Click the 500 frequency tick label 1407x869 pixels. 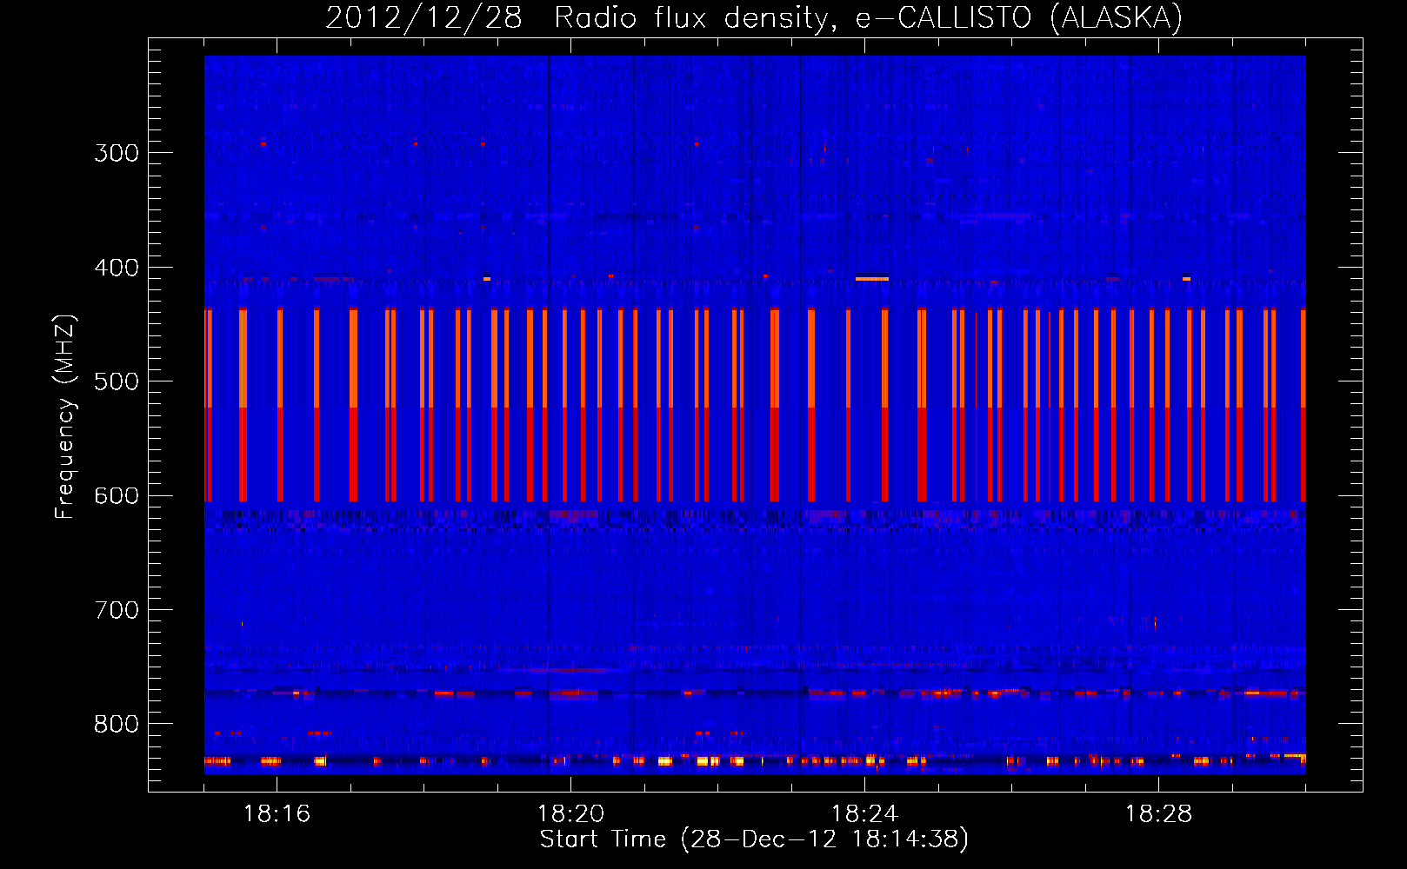click(x=117, y=381)
